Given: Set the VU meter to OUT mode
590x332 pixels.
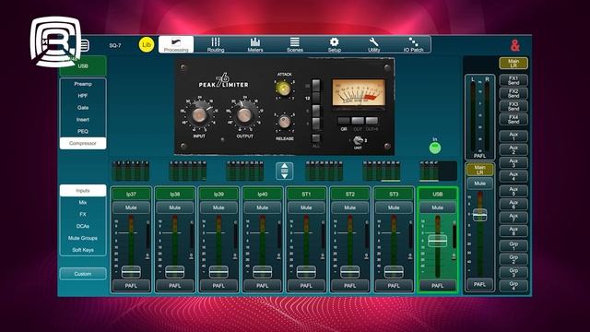Looking at the screenshot, I should 358,121.
